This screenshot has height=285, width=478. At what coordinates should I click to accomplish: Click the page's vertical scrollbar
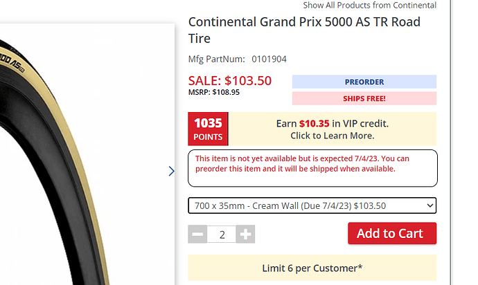pyautogui.click(x=461, y=138)
